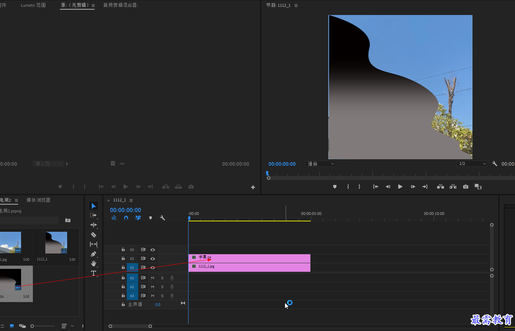Open playback resolution dropdown 1/2

472,164
